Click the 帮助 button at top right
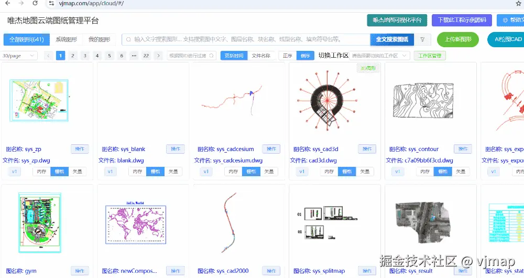This screenshot has width=524, height=278. tap(510, 20)
